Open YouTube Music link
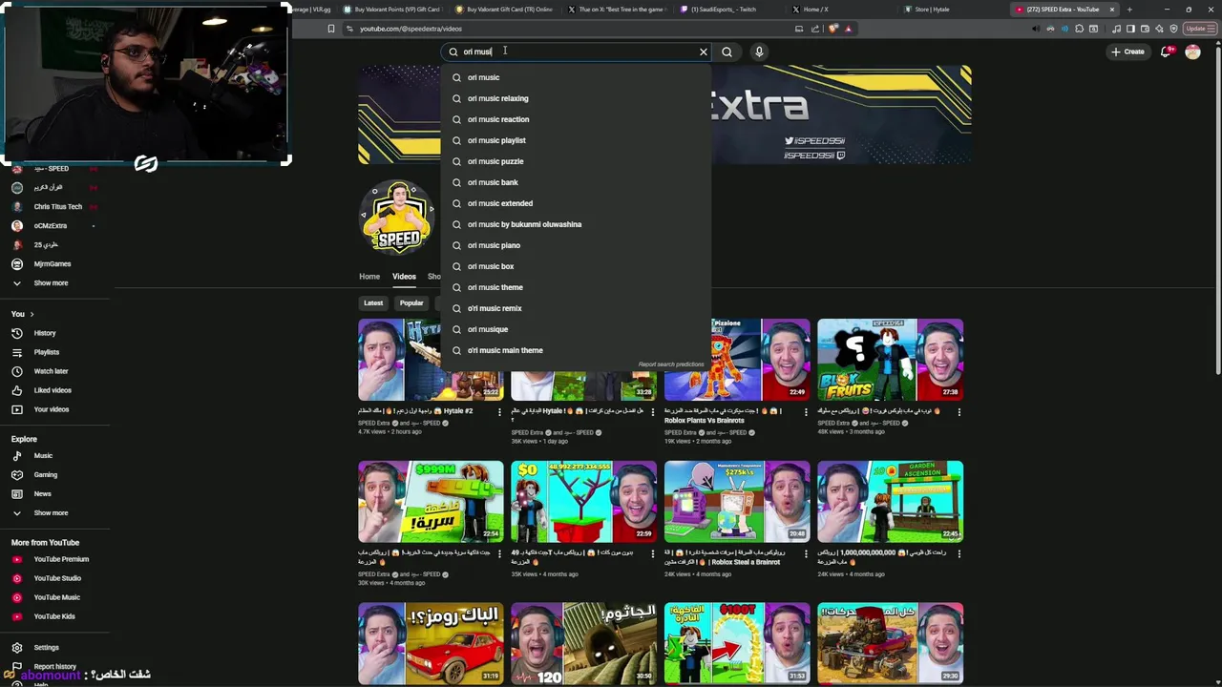 coord(56,597)
